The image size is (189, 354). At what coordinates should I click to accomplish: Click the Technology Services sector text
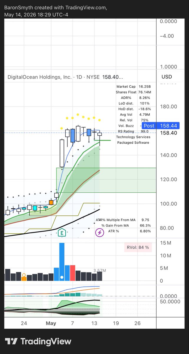pos(133,137)
